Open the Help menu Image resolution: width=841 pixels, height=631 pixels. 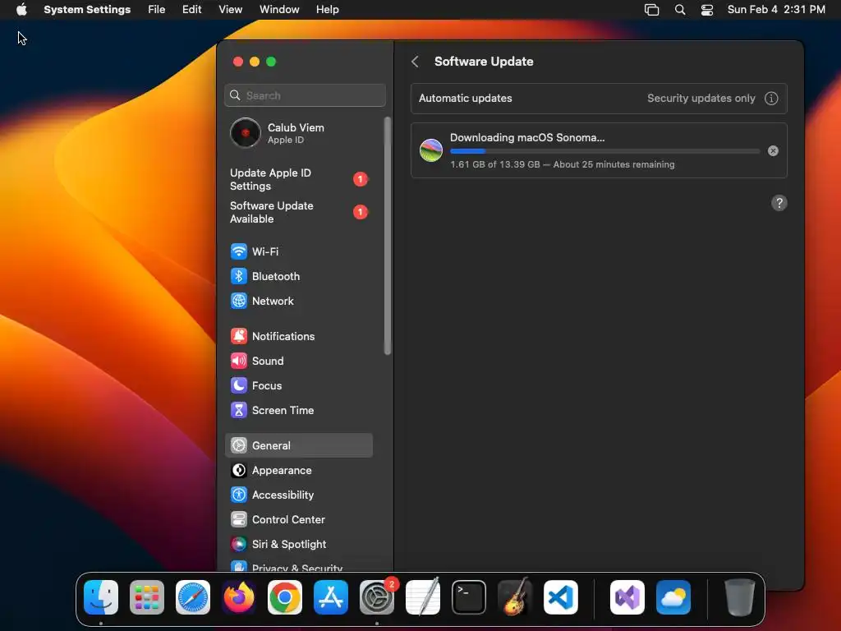327,10
